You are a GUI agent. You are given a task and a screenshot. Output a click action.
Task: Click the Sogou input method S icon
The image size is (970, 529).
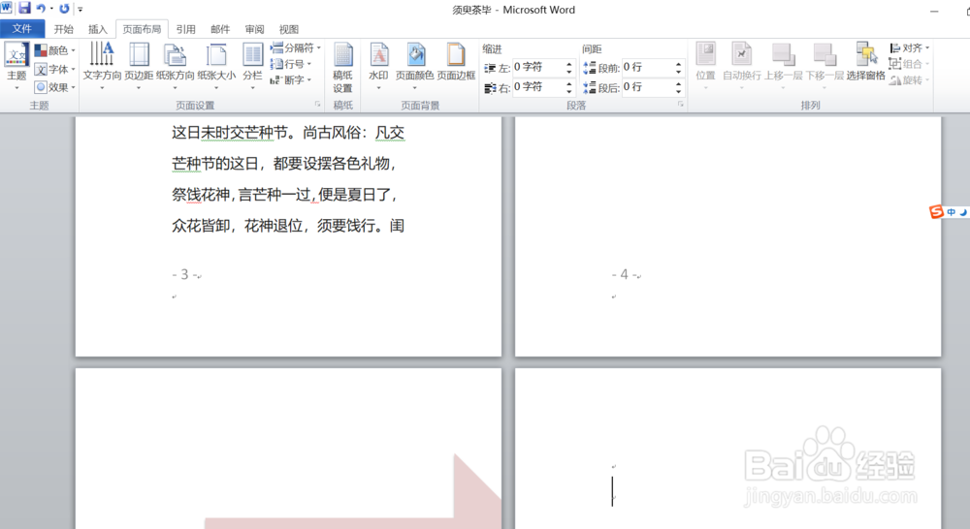click(x=936, y=212)
